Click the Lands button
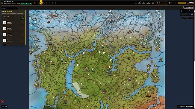This screenshot has width=195, height=109. (x=191, y=11)
